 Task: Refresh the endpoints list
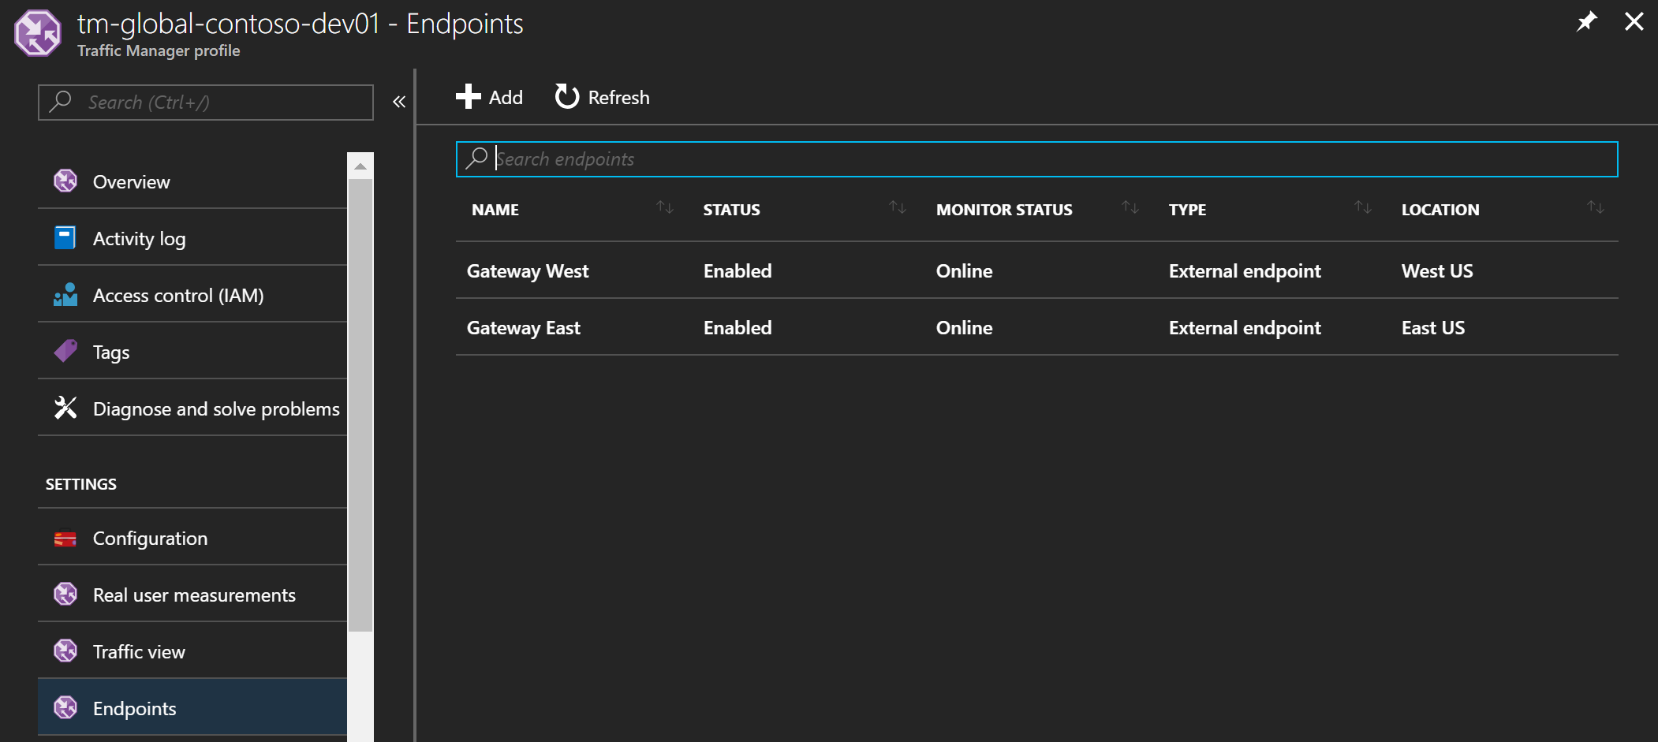[x=602, y=97]
